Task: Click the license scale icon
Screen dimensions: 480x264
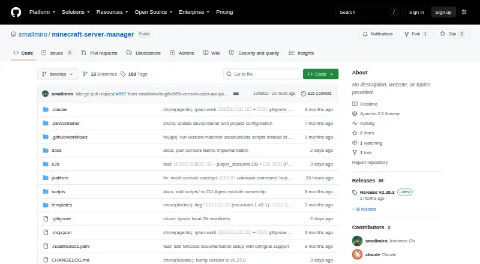Action: point(355,113)
